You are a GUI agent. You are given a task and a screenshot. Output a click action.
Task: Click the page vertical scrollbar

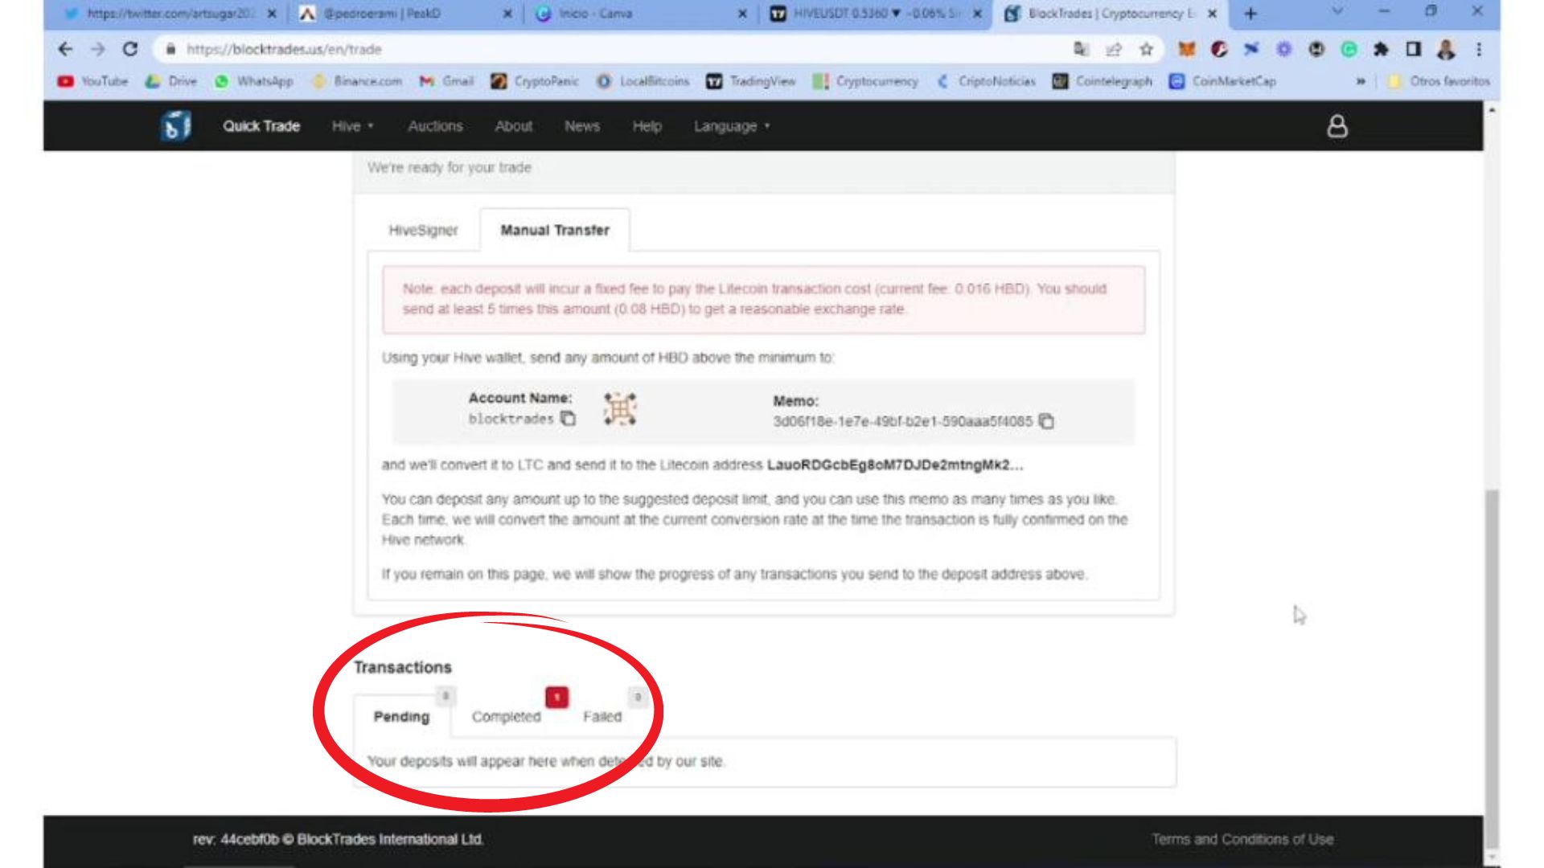point(1492,667)
